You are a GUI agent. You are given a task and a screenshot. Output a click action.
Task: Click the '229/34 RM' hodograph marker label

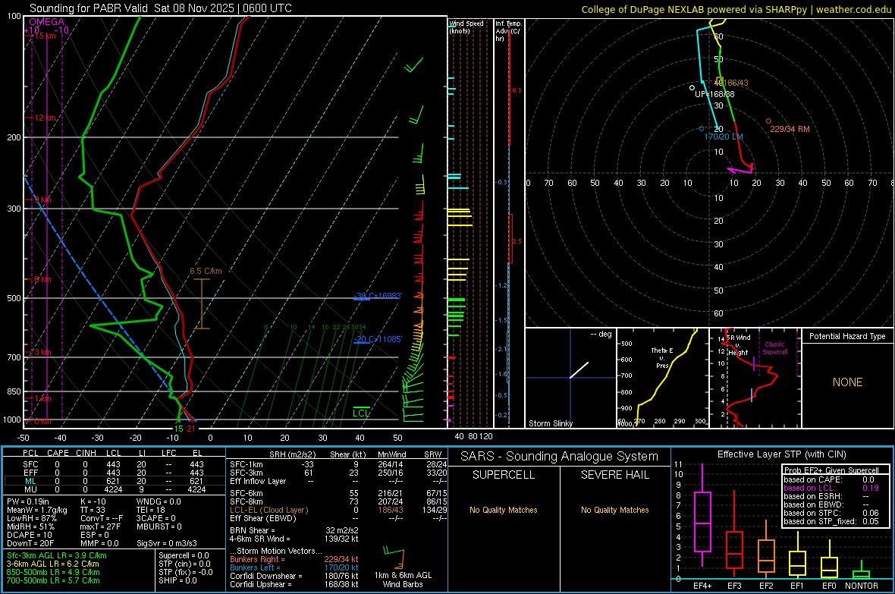(x=790, y=129)
